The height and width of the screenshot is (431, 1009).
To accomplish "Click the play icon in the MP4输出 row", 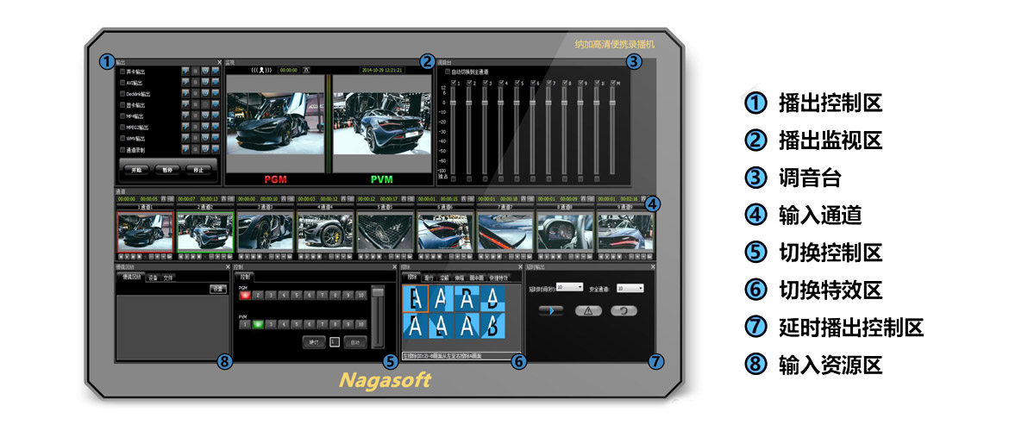I will pos(185,116).
